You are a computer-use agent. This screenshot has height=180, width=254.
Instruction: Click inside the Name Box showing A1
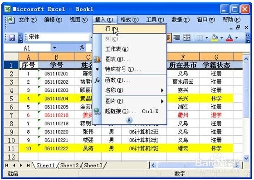click(x=27, y=48)
